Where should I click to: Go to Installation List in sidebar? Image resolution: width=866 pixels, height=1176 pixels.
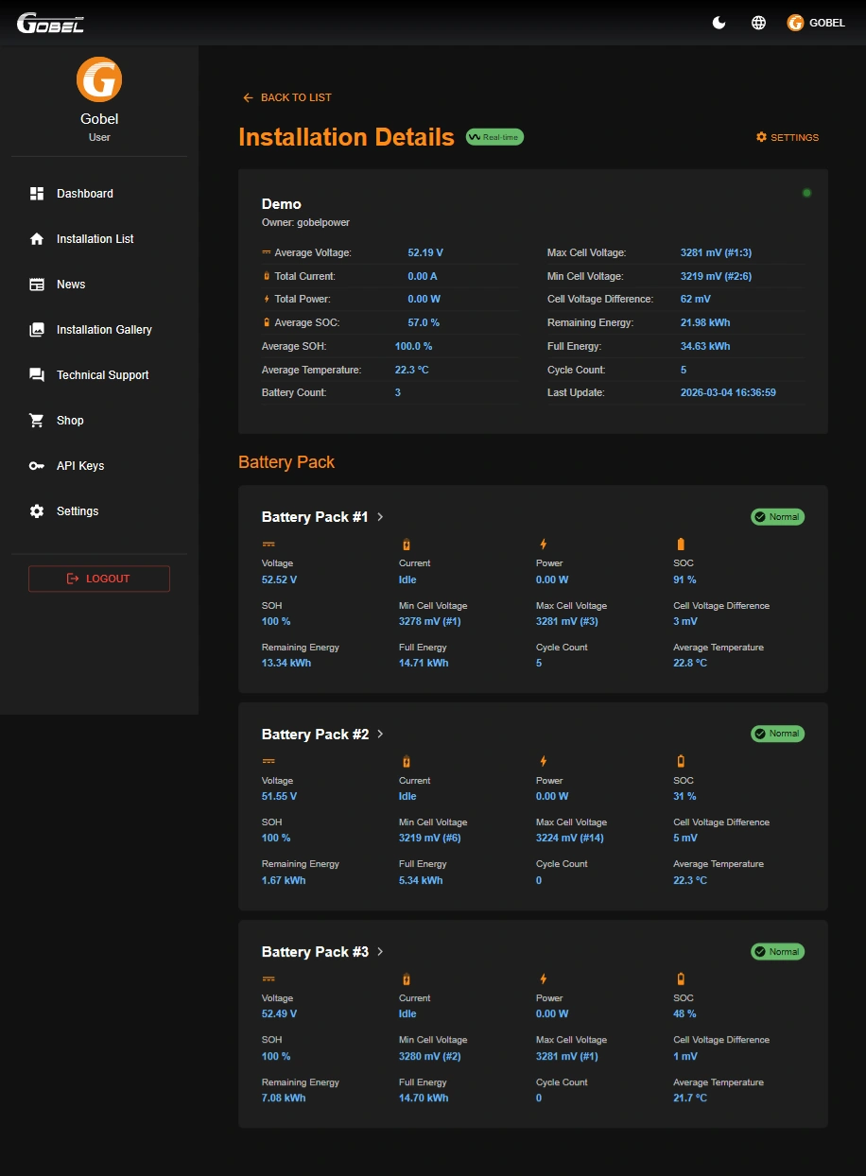(95, 239)
